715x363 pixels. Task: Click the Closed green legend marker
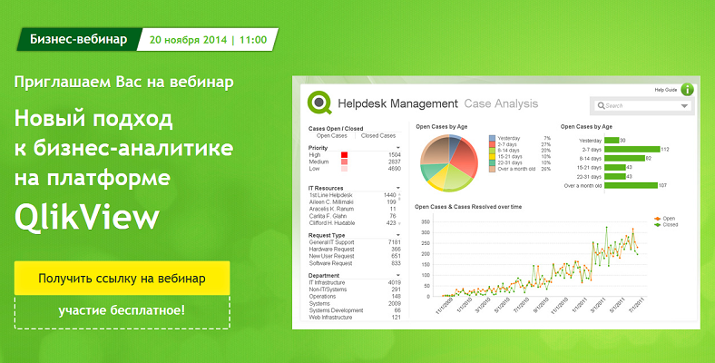657,225
